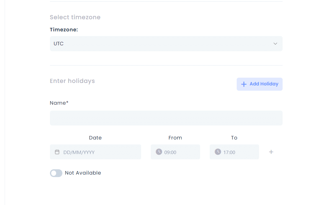Click the plus icon inside Add Holiday
Image resolution: width=331 pixels, height=205 pixels.
pyautogui.click(x=244, y=84)
